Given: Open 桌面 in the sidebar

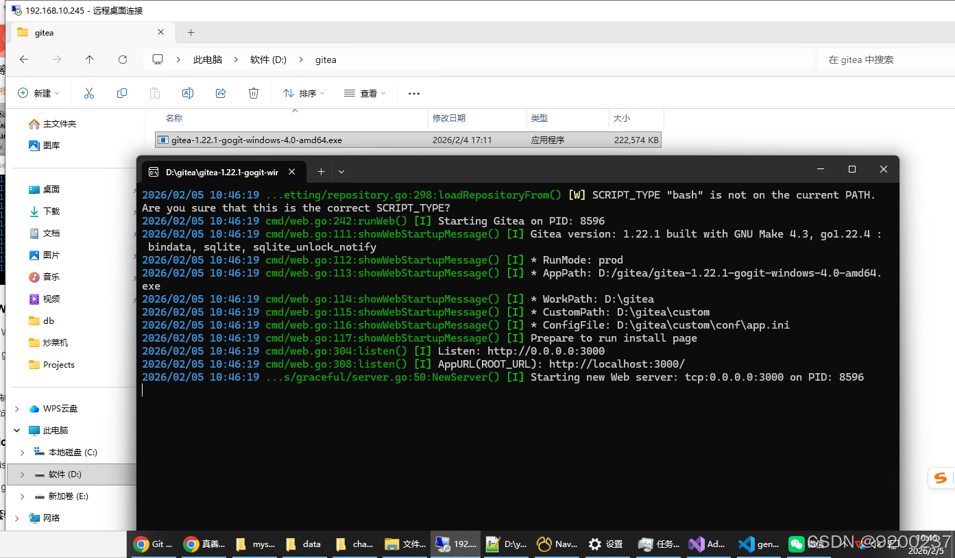Looking at the screenshot, I should coord(44,190).
